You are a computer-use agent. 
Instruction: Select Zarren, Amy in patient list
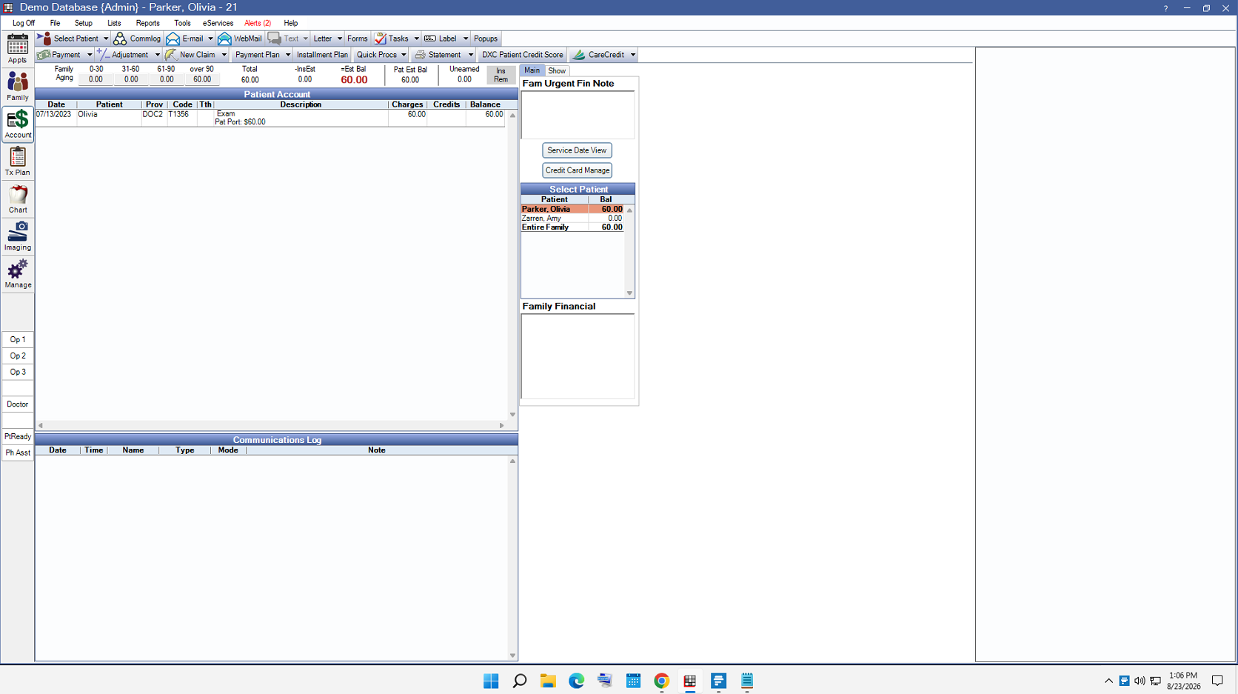[572, 218]
